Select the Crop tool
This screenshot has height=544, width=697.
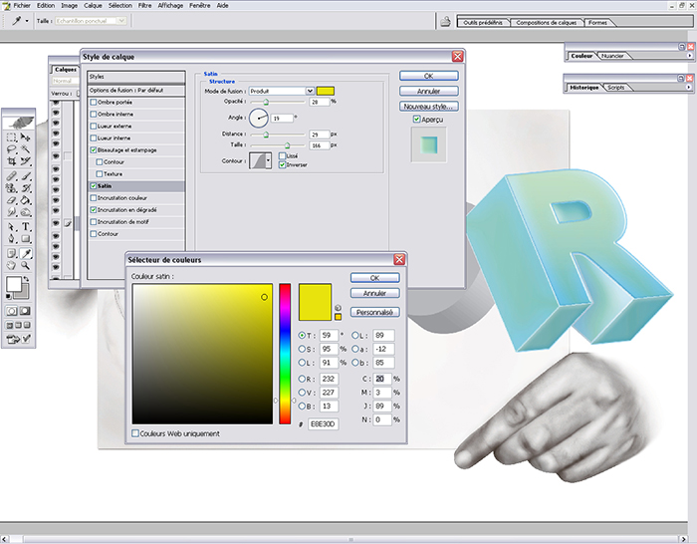[11, 161]
